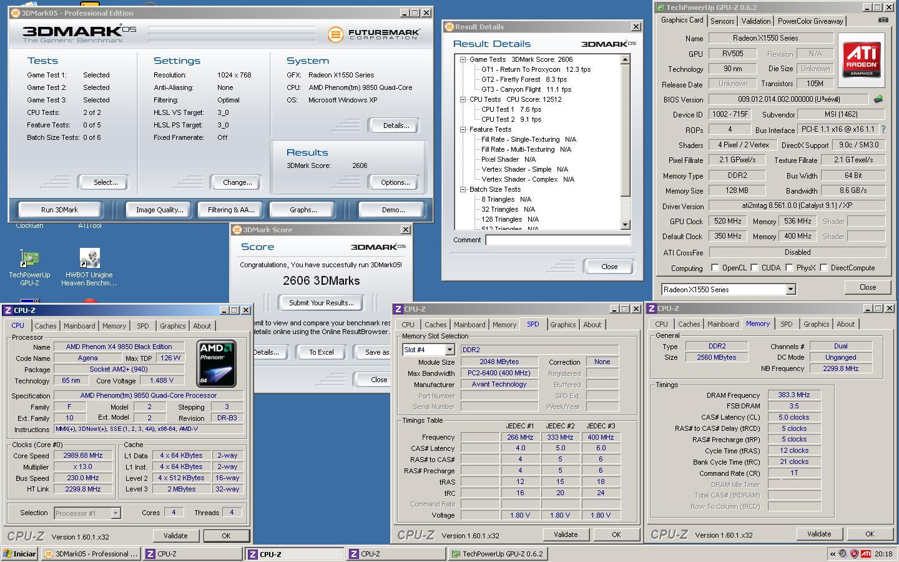Switch to the Sensors tab in GPU-Z
899x562 pixels.
tap(722, 21)
